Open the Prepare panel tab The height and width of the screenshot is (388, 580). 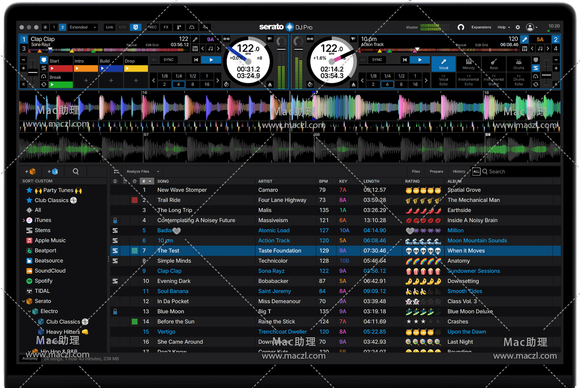pyautogui.click(x=436, y=171)
